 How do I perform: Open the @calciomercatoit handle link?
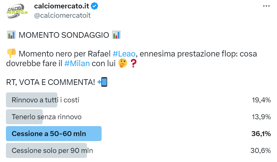pyautogui.click(x=62, y=15)
